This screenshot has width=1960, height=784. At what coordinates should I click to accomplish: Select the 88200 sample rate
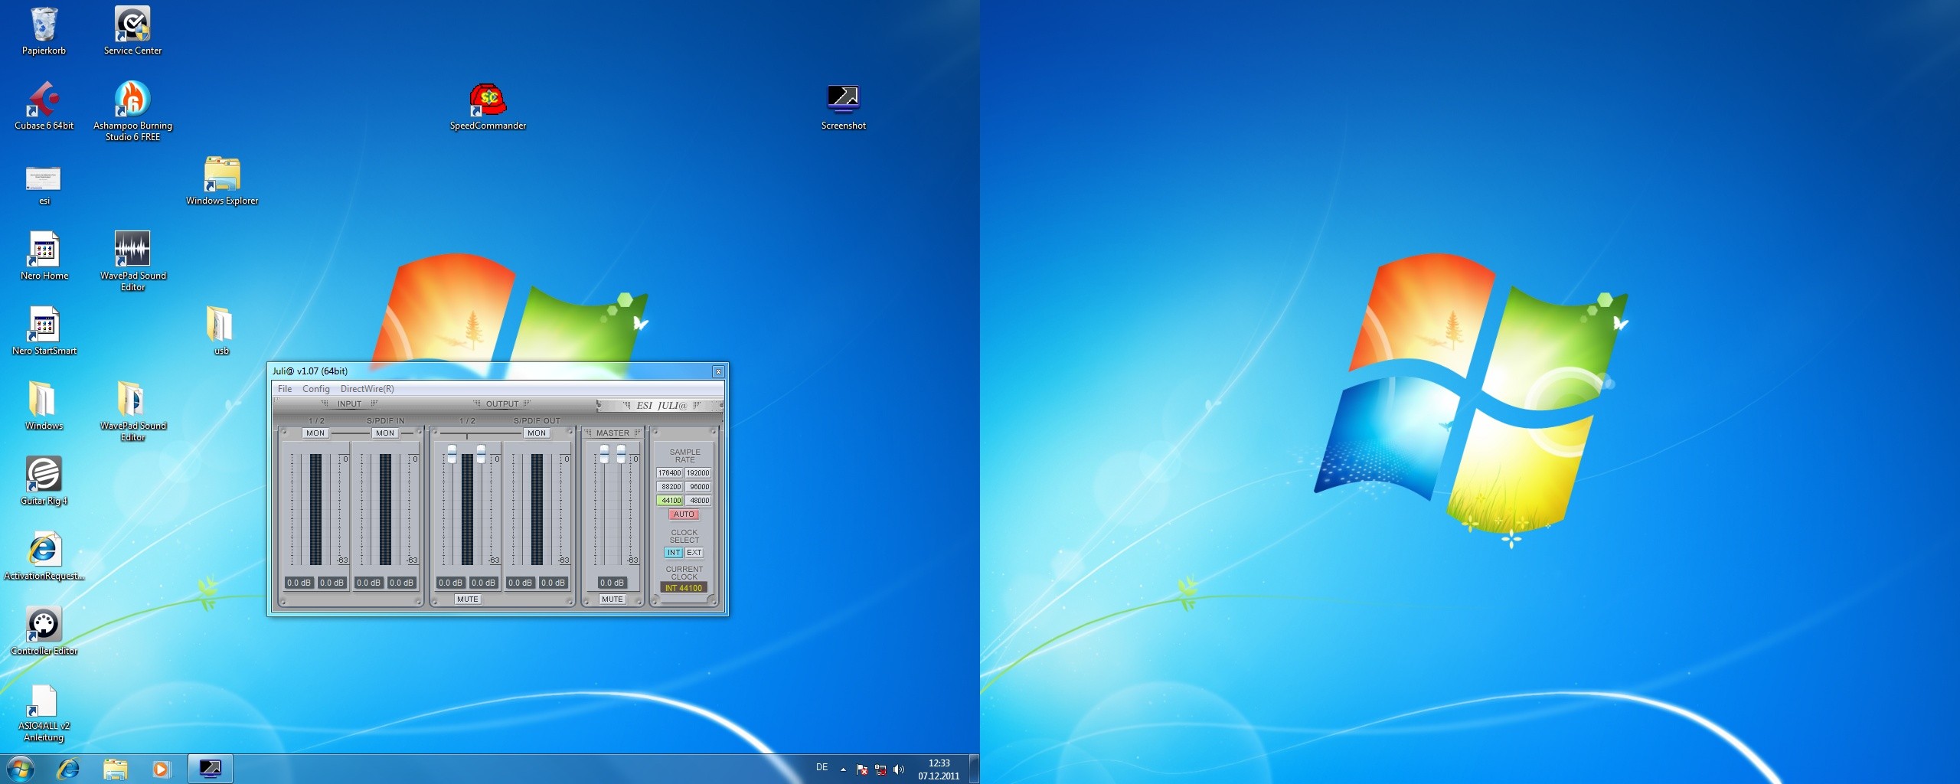click(671, 487)
